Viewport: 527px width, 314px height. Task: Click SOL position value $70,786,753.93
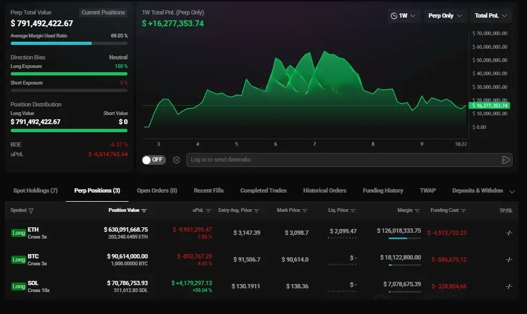127,284
